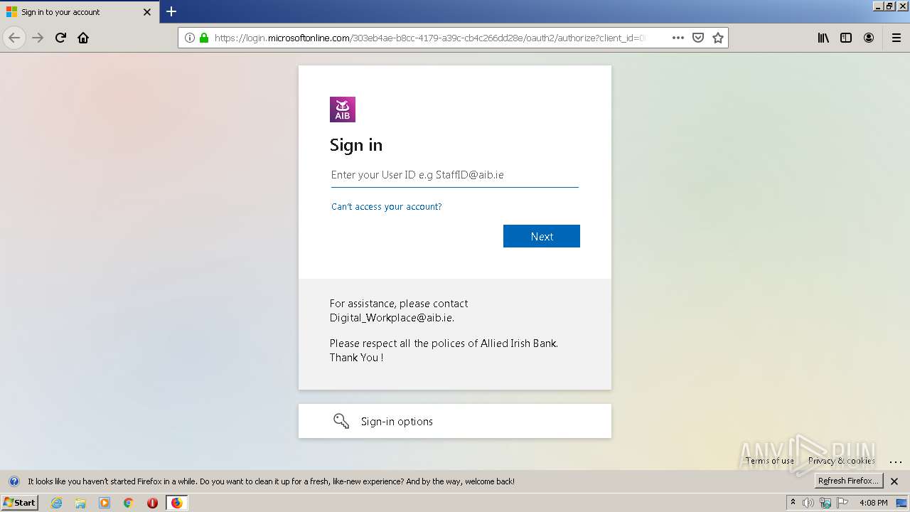
Task: Open page actions three-dot menu
Action: [x=678, y=38]
